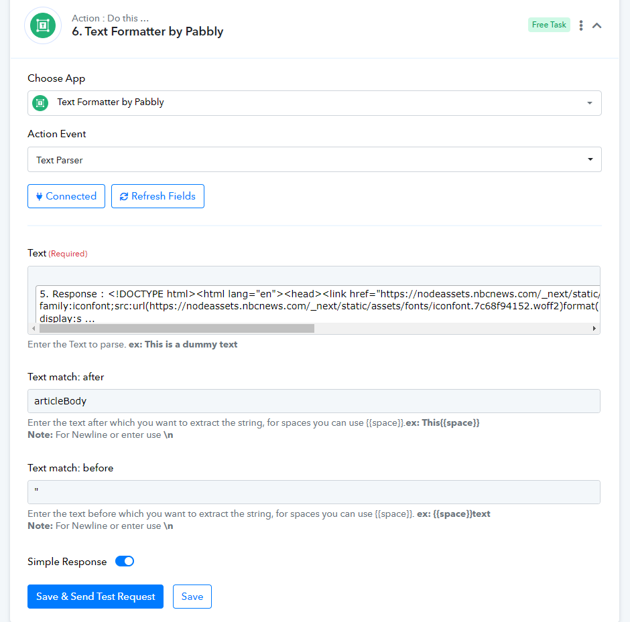Image resolution: width=630 pixels, height=622 pixels.
Task: Click the 'Choose App' label
Action: click(56, 78)
